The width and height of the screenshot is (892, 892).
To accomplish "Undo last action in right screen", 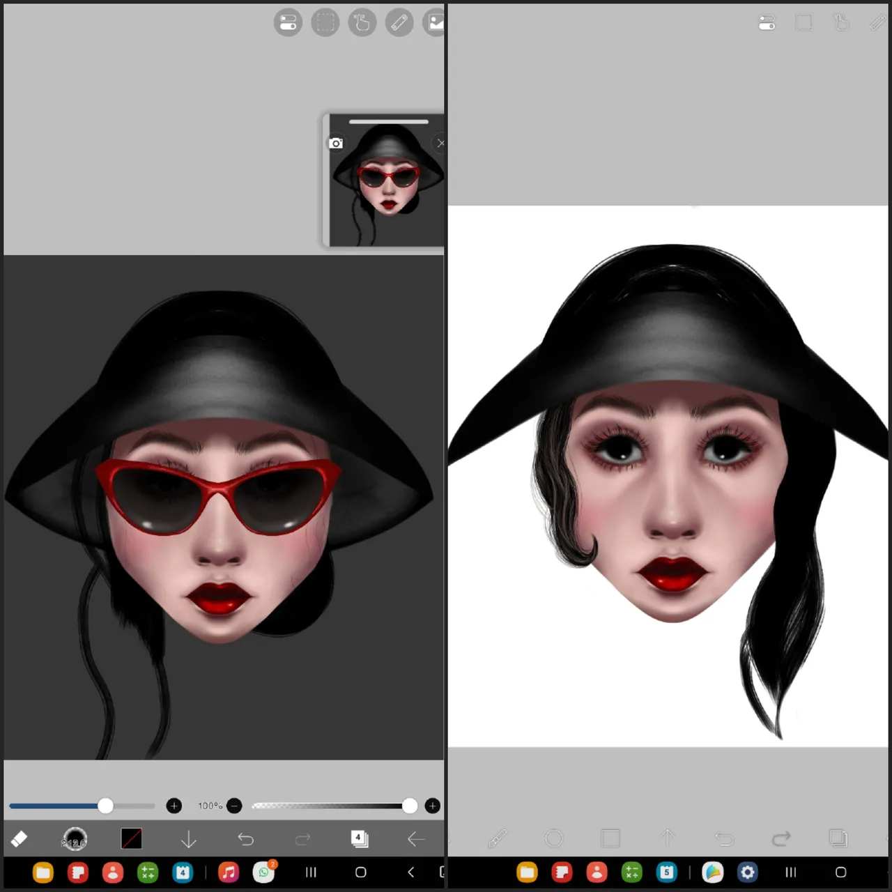I will (x=725, y=838).
